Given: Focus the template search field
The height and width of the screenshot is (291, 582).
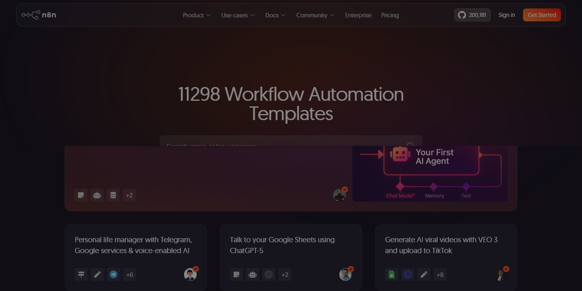Looking at the screenshot, I should coord(291,141).
